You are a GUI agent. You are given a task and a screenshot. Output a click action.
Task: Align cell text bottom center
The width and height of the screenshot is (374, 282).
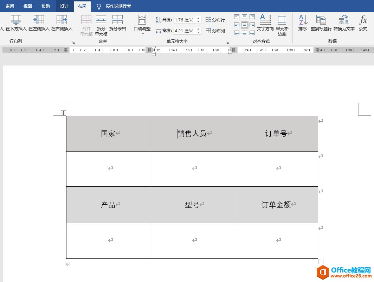point(245,33)
